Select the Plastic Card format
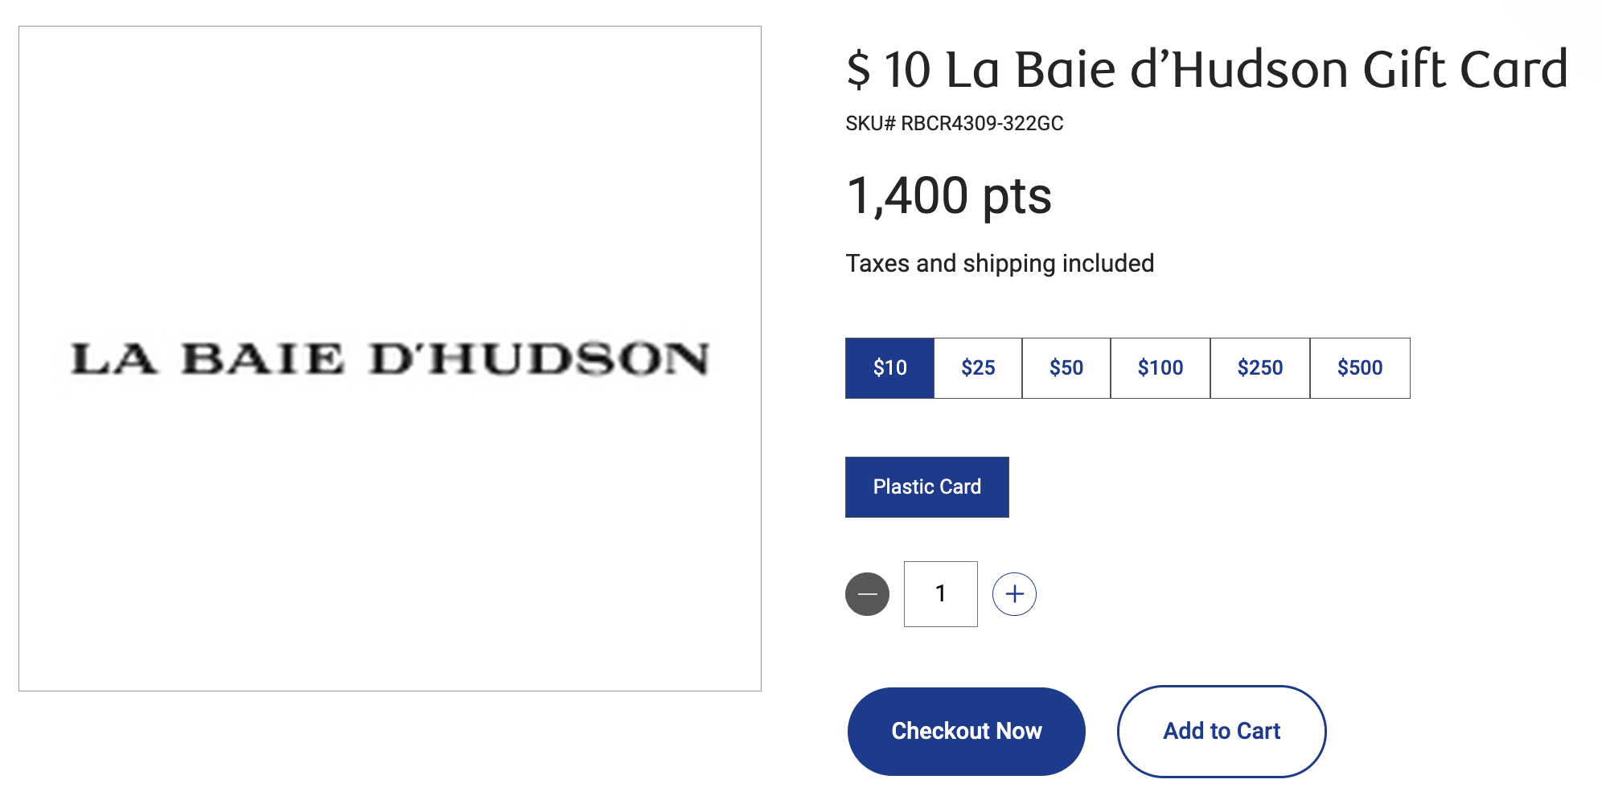 pos(926,487)
